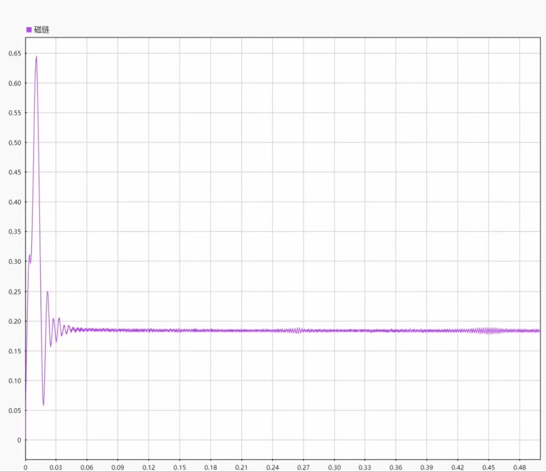Click the x-axis value 0.18
The height and width of the screenshot is (472, 546).
tap(211, 467)
